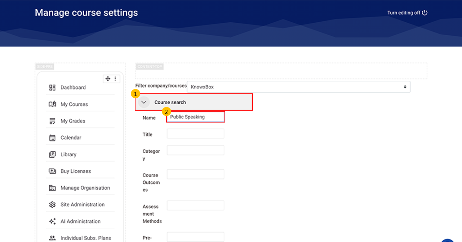The width and height of the screenshot is (462, 242).
Task: Click the Buy Licenses money icon
Action: [52, 171]
